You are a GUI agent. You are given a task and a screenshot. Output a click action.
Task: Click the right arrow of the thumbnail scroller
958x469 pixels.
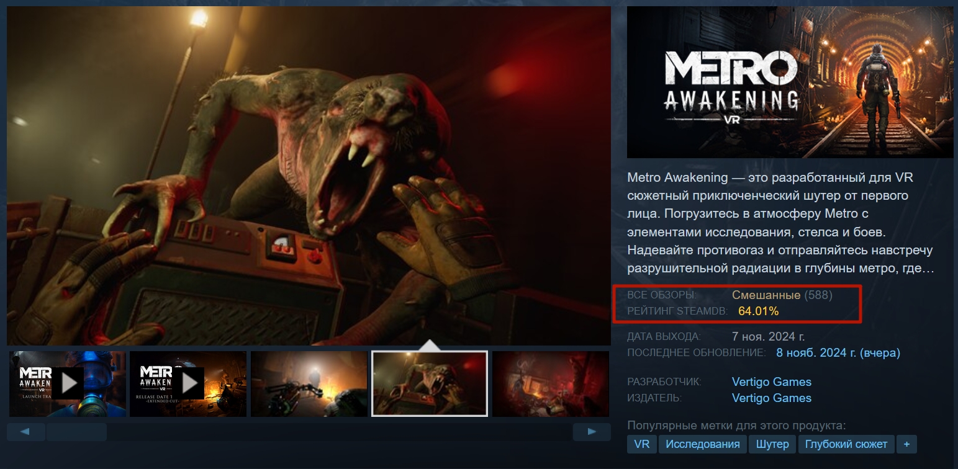[591, 432]
